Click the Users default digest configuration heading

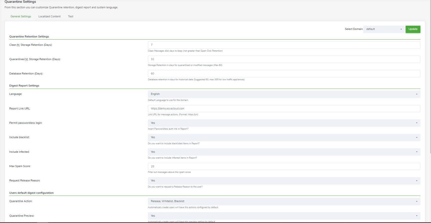click(31, 193)
